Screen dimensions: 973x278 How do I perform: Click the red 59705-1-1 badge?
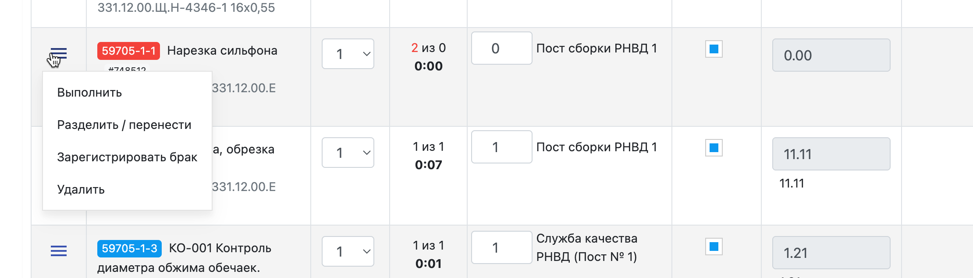pyautogui.click(x=128, y=51)
